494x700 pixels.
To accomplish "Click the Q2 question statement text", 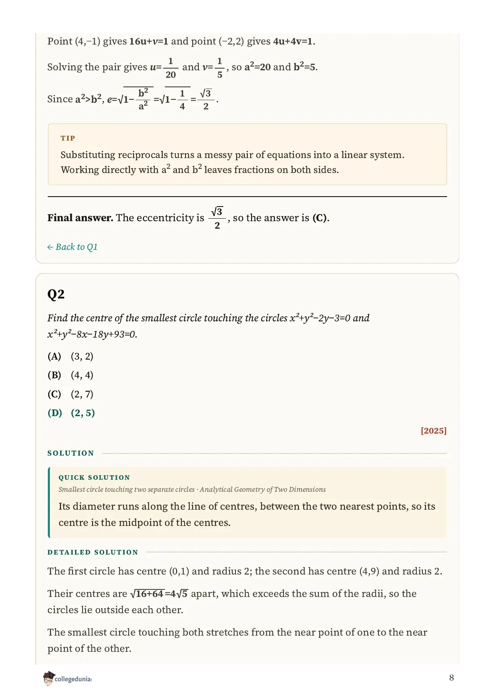I will point(208,326).
